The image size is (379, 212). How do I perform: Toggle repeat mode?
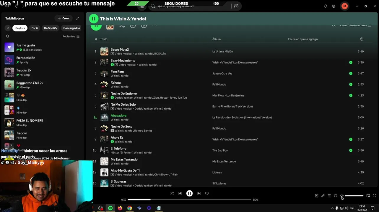207,193
